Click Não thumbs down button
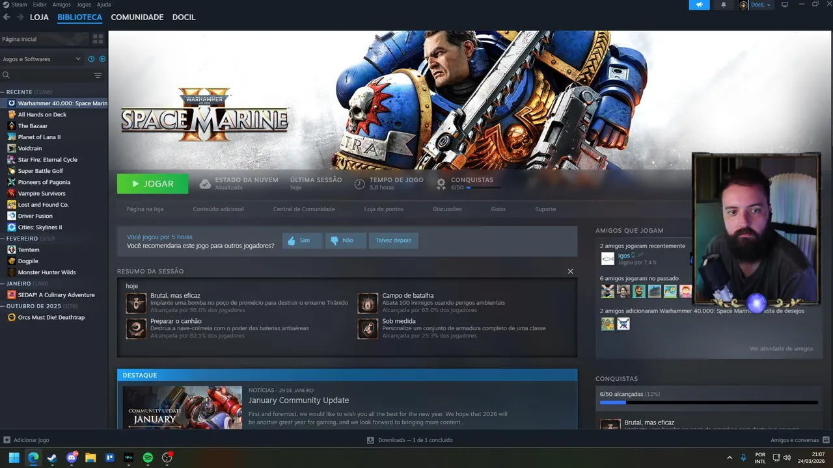 click(345, 240)
